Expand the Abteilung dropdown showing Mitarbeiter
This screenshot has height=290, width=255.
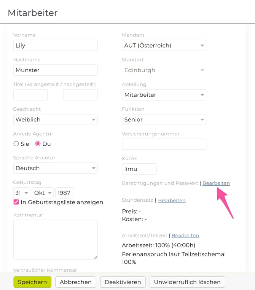point(164,95)
